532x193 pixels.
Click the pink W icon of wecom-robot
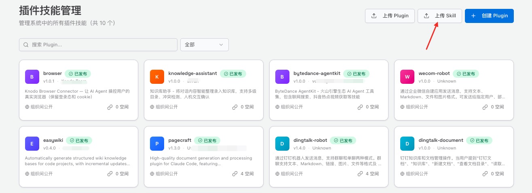(407, 77)
